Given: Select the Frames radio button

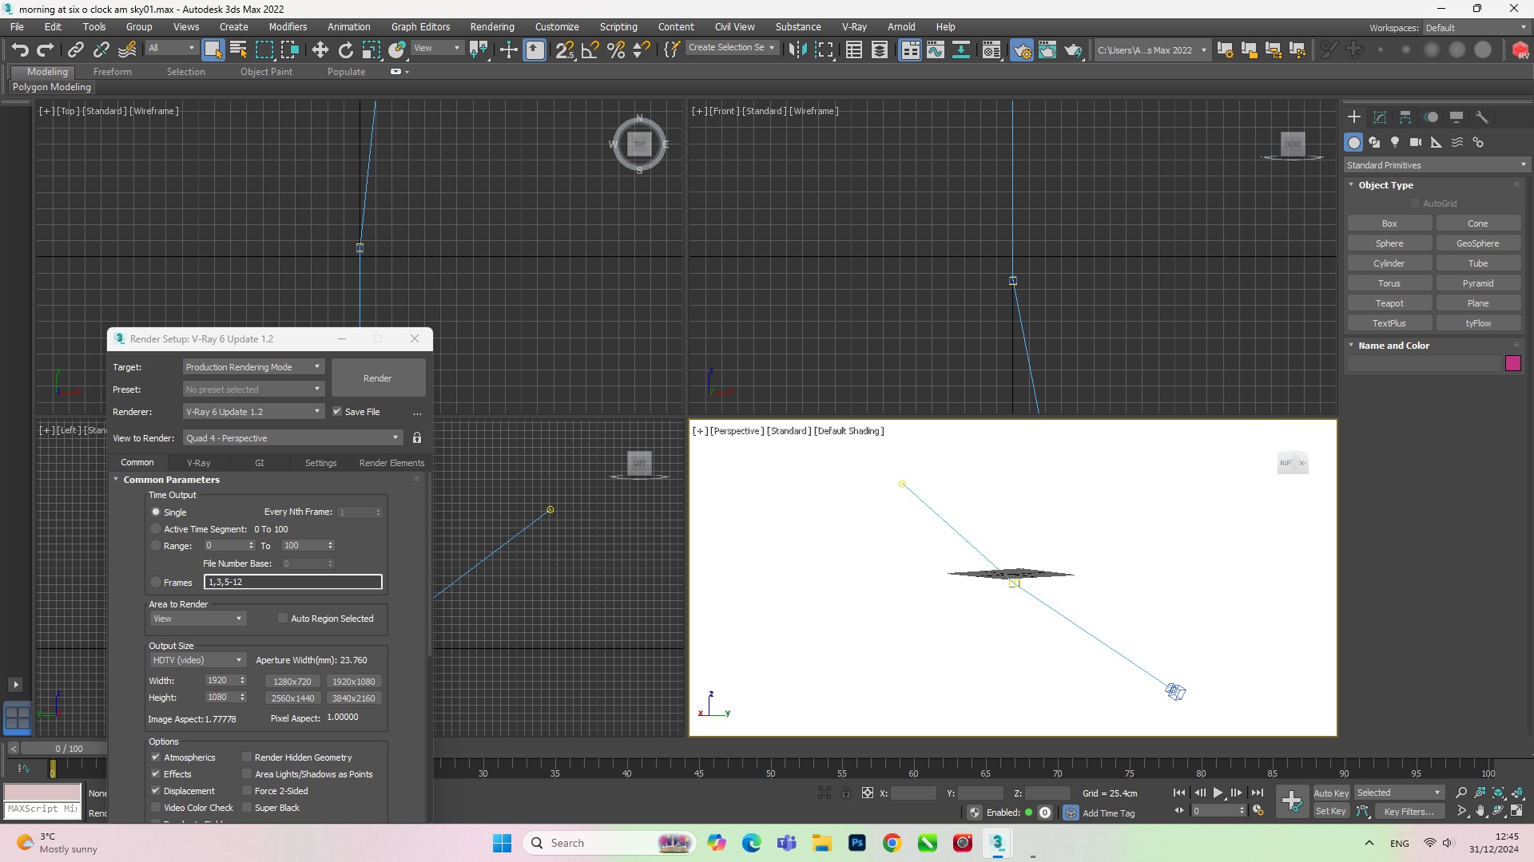Looking at the screenshot, I should pos(156,583).
